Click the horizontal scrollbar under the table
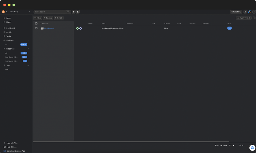The image size is (256, 153). [131, 141]
